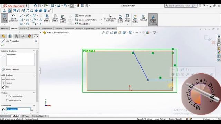Collapse the Parameters section
This screenshot has width=221, height=124.
[x=34, y=105]
